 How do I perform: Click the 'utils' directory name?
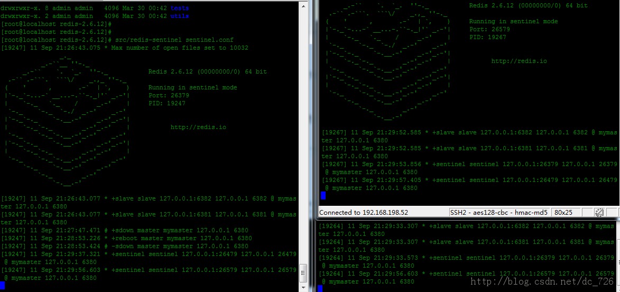[x=180, y=16]
